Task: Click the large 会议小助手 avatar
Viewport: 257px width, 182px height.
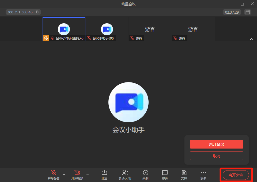Action: (128, 102)
